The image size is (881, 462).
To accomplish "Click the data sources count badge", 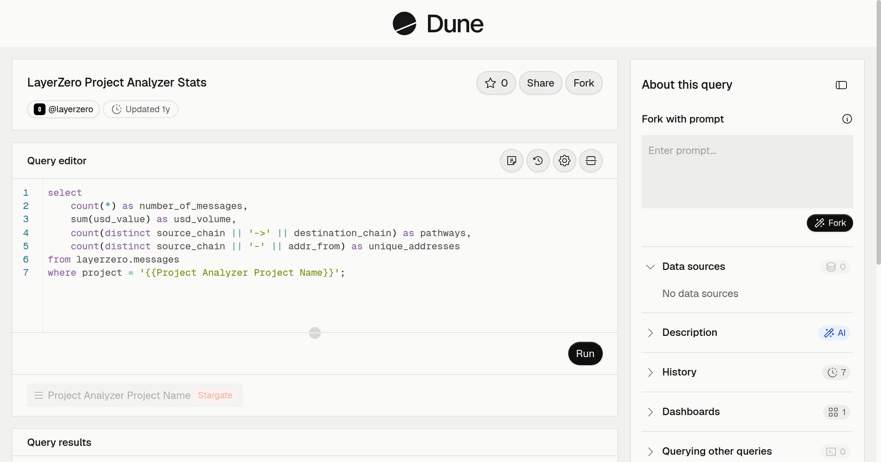I will (835, 267).
